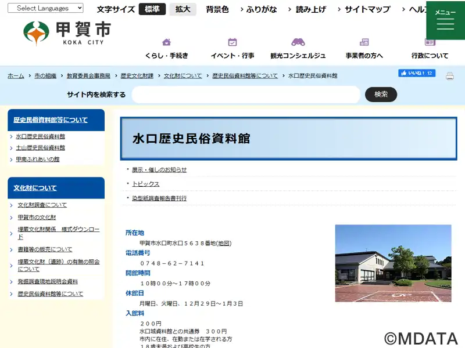Click the 開館時間 heading
This screenshot has width=465, height=348.
tap(138, 273)
